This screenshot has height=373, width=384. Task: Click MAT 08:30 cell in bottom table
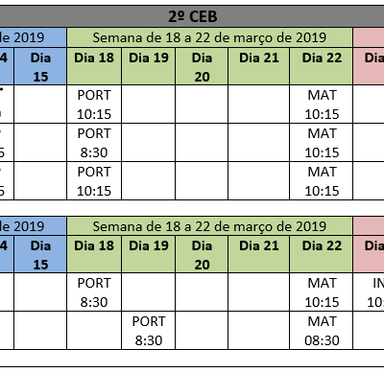coord(322,331)
